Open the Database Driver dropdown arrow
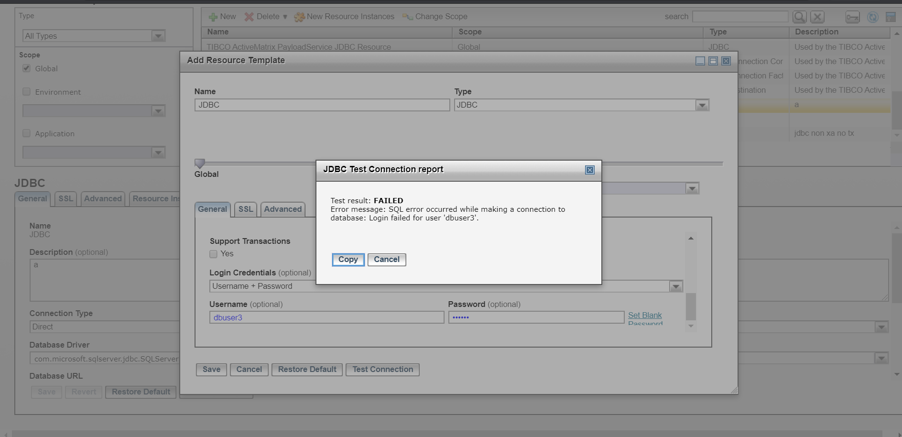 (x=881, y=358)
